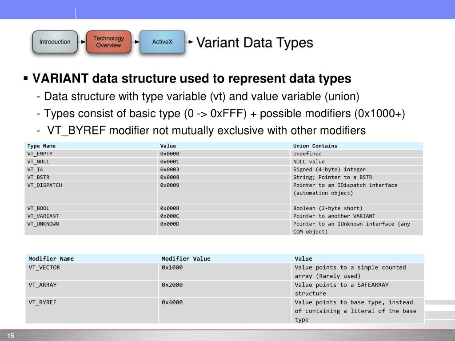Click the NULL value cell

(x=357, y=162)
